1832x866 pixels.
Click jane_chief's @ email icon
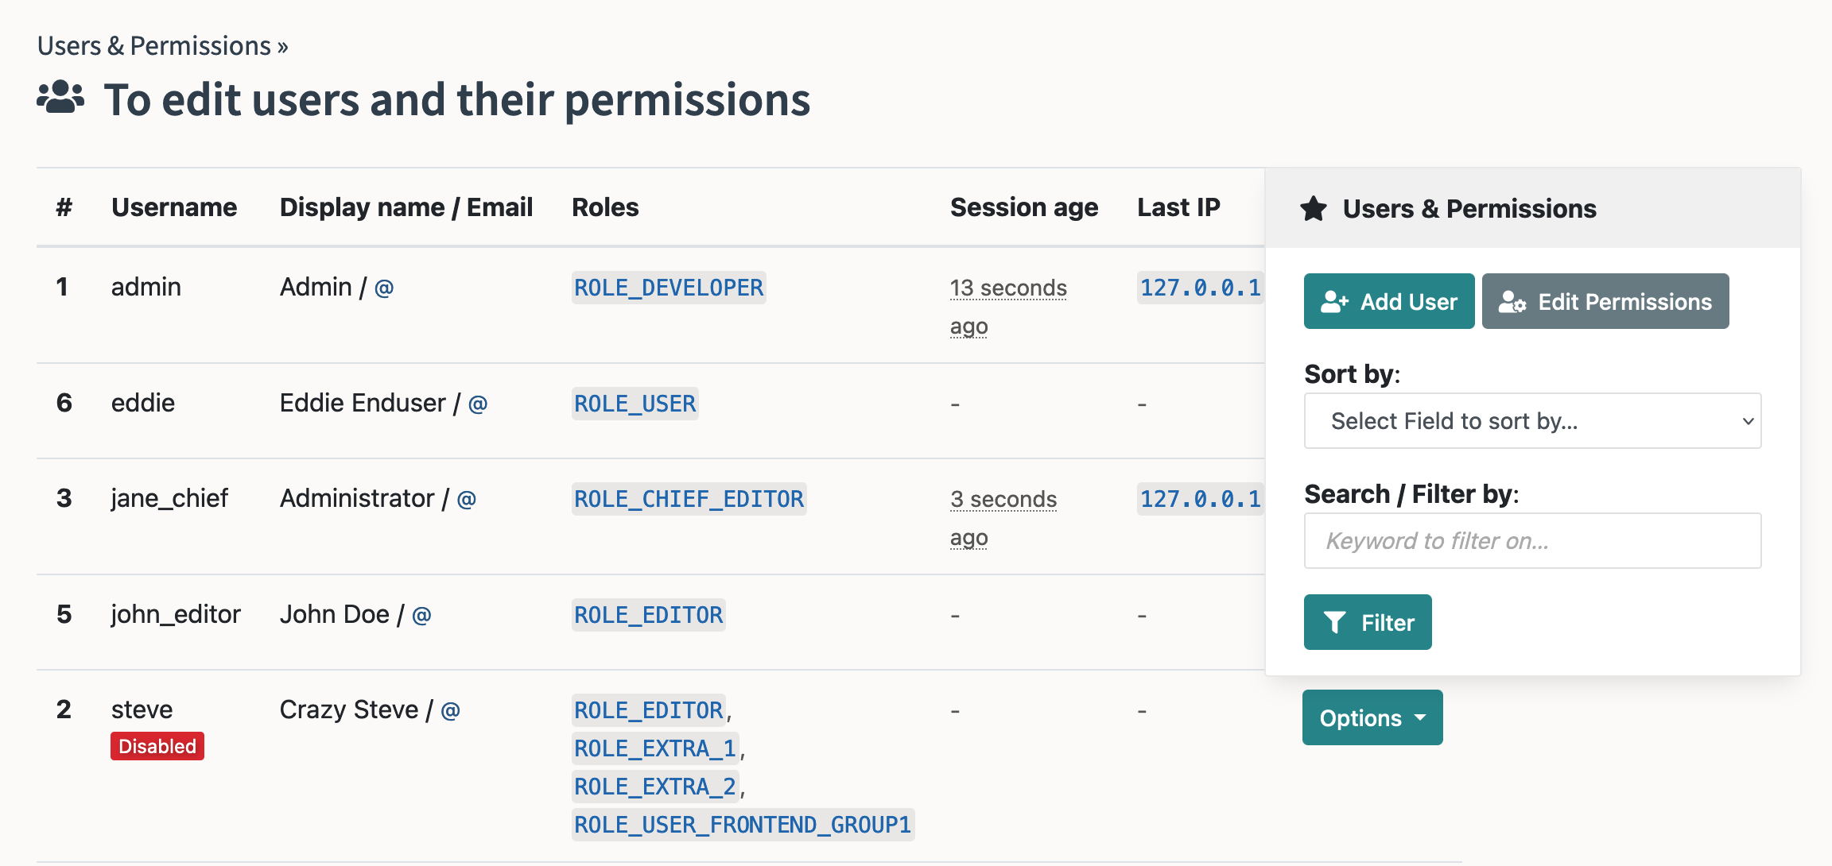[467, 500]
